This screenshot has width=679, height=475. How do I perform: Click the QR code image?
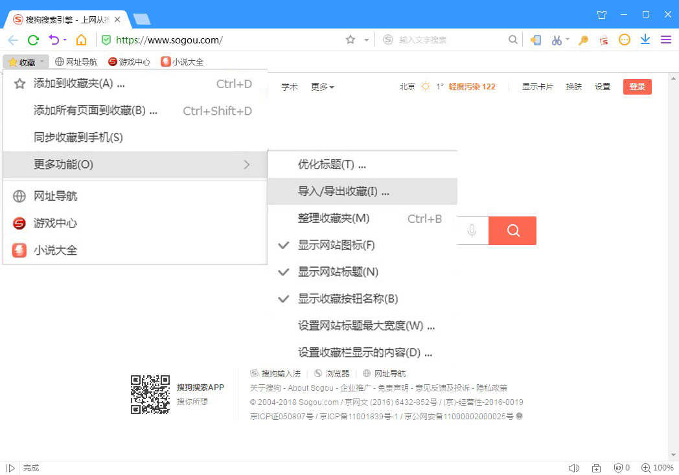(150, 395)
